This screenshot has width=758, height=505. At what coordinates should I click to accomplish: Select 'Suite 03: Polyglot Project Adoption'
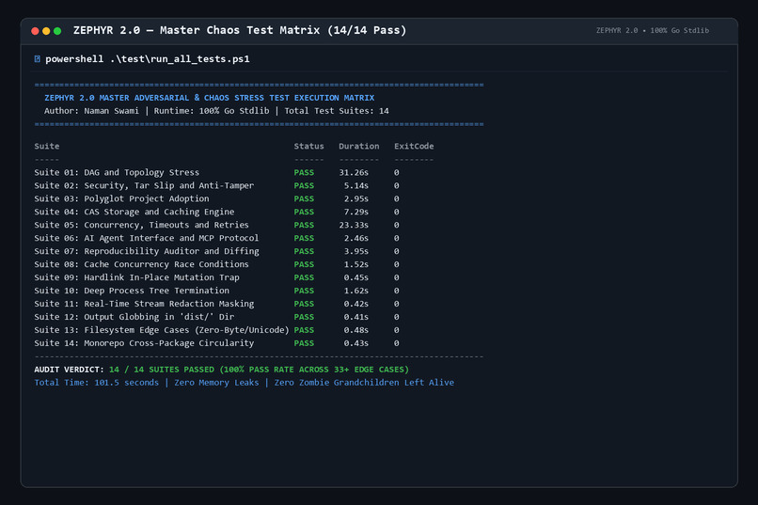pyautogui.click(x=122, y=198)
